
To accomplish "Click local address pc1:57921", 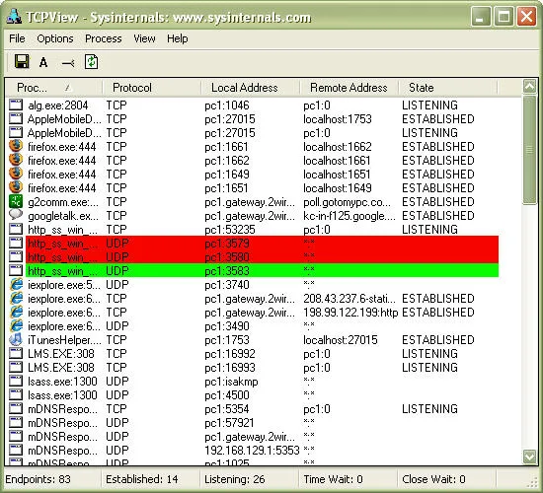I will [229, 423].
